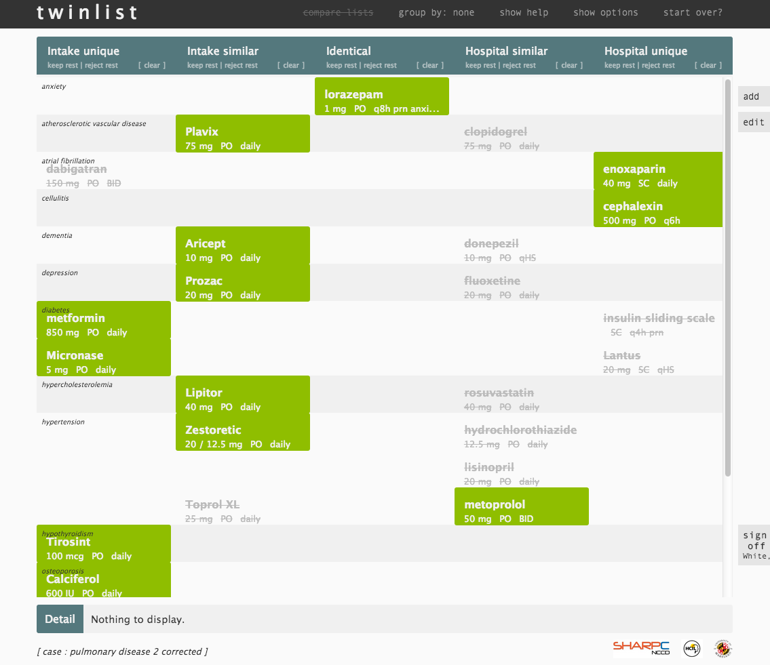Open show options in the top bar
The height and width of the screenshot is (665, 770).
606,13
